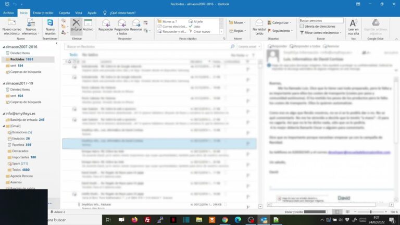This screenshot has height=225, width=400.
Task: Open FileZilla from the taskbar
Action: click(147, 220)
